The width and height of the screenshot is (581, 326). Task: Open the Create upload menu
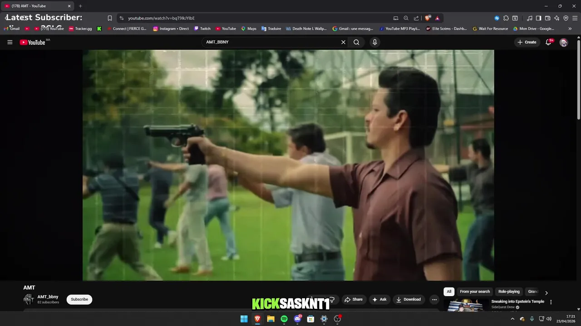pyautogui.click(x=527, y=42)
